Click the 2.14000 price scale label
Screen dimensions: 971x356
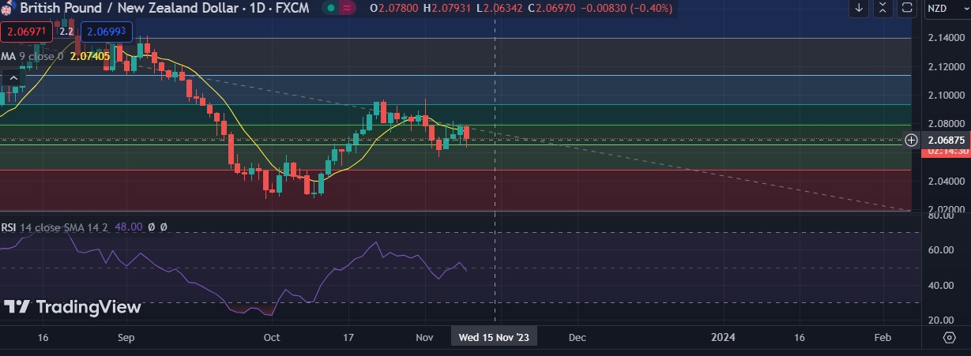click(946, 38)
